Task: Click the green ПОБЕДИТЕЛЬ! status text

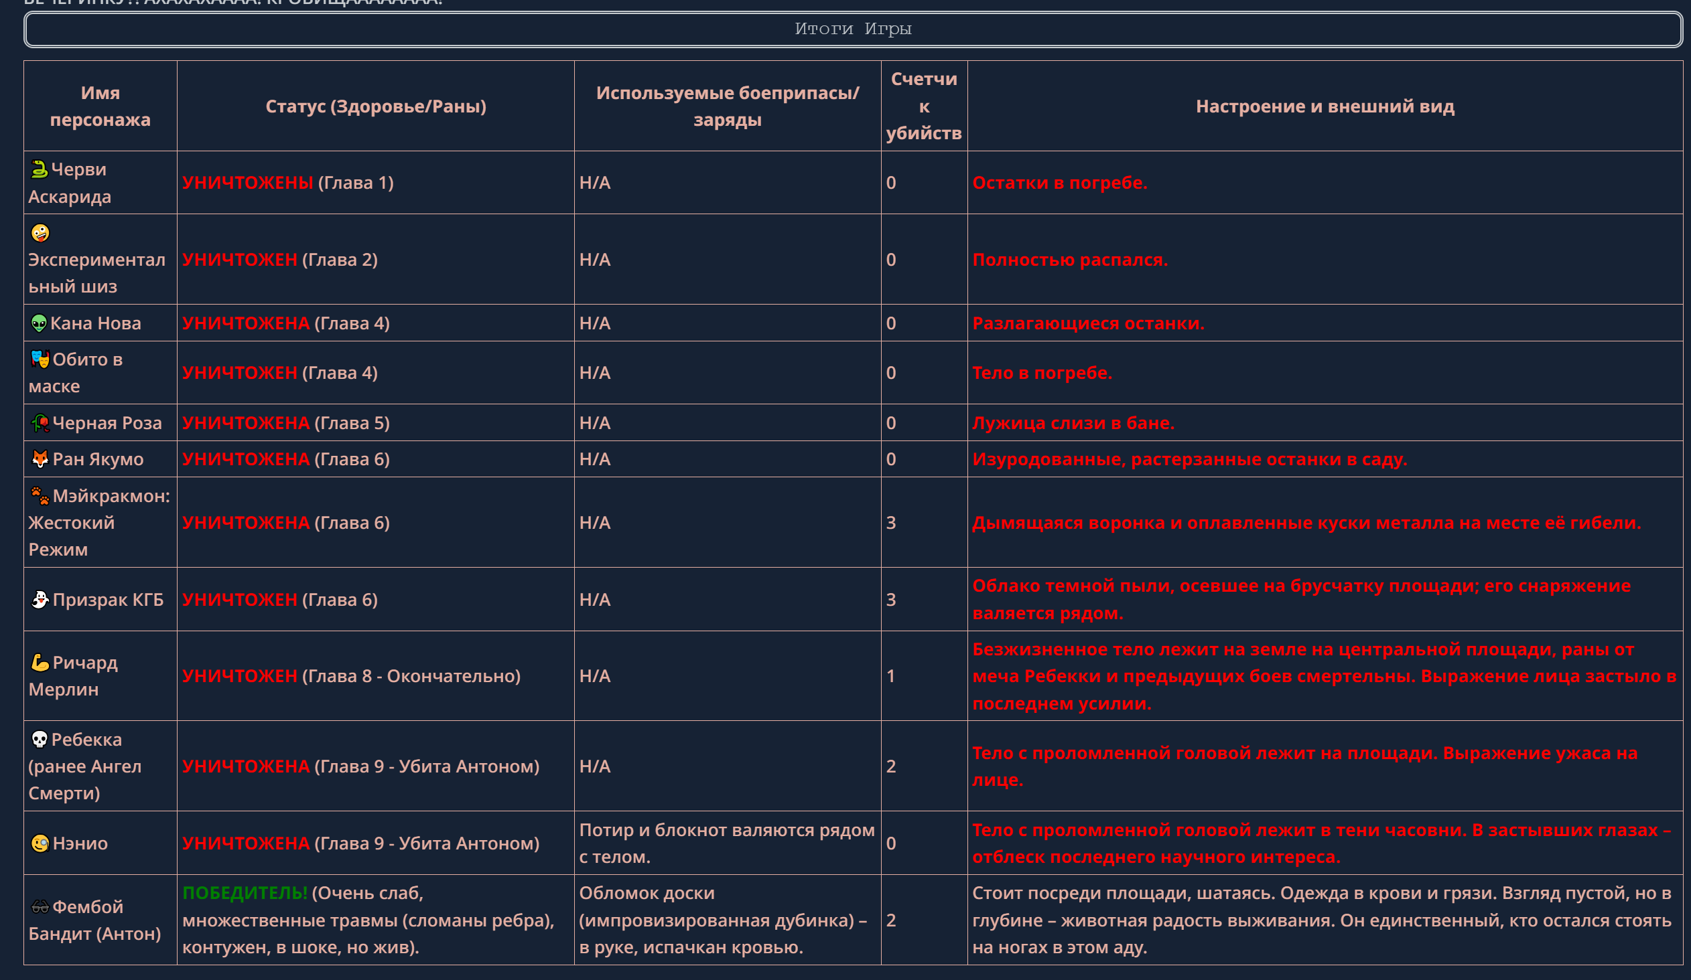Action: click(245, 893)
